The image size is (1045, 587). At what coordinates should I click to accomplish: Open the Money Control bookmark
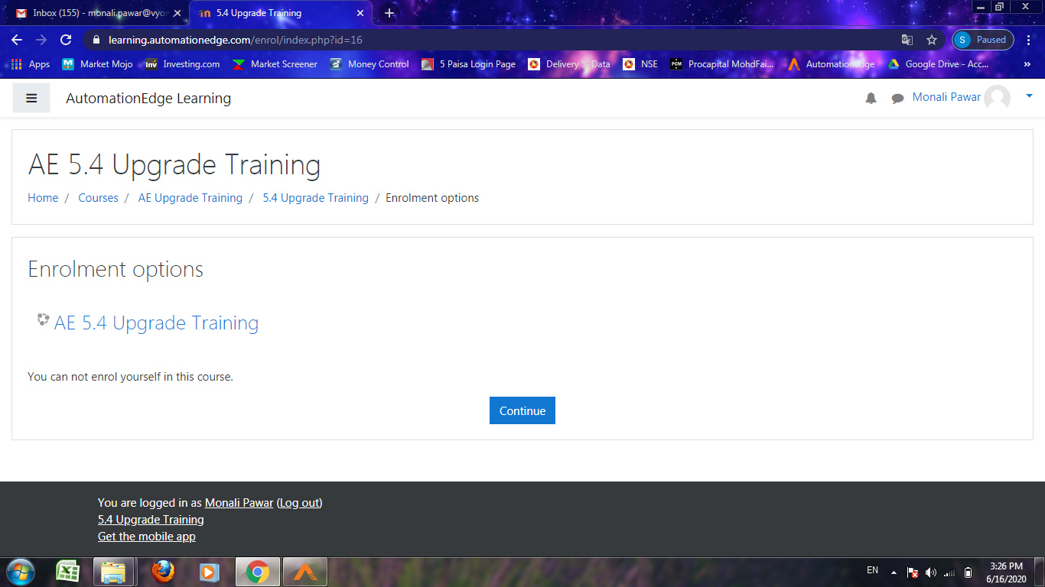tap(369, 64)
